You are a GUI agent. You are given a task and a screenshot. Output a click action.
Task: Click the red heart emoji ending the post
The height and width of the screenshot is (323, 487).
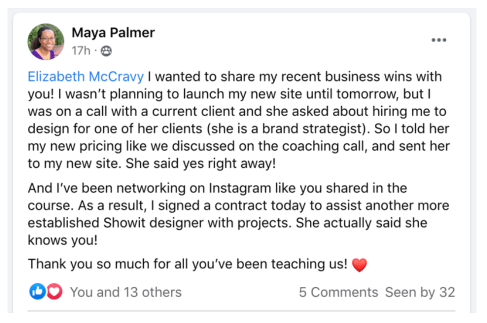359,265
